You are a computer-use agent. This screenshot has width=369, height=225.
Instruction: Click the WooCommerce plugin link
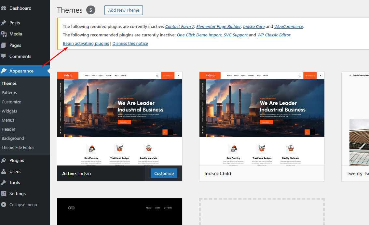(x=289, y=27)
